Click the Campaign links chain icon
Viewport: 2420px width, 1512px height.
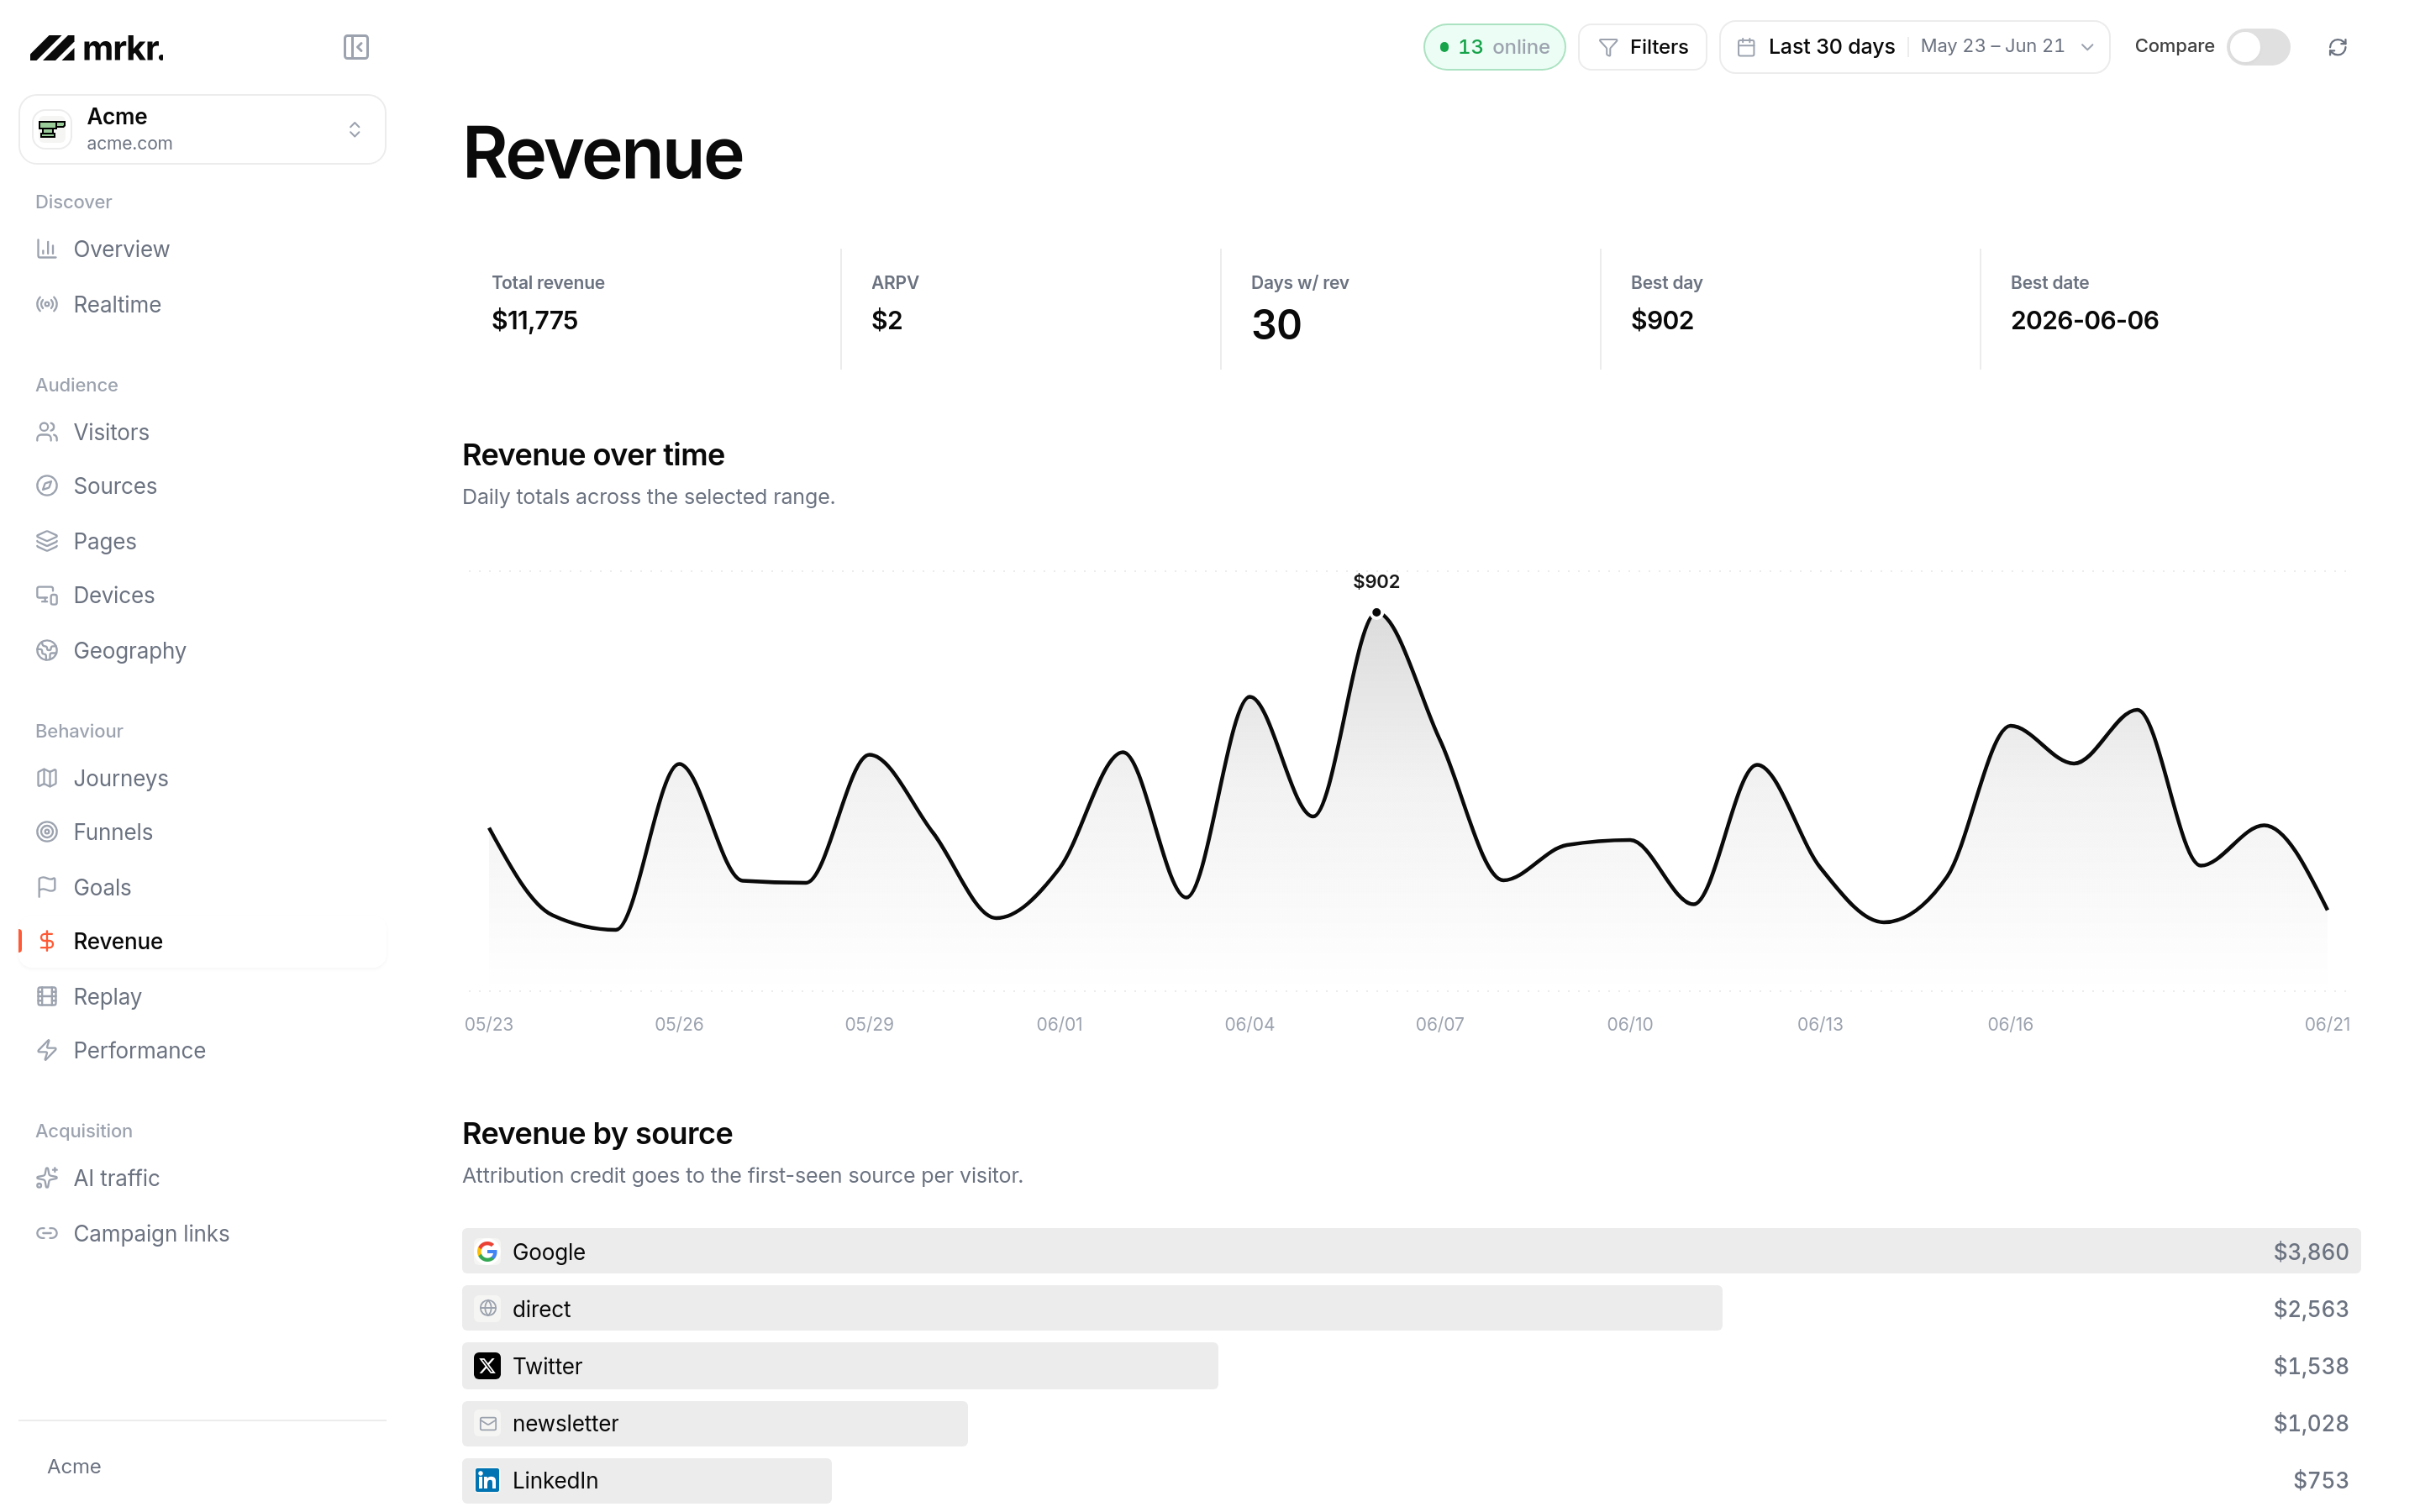click(x=47, y=1233)
